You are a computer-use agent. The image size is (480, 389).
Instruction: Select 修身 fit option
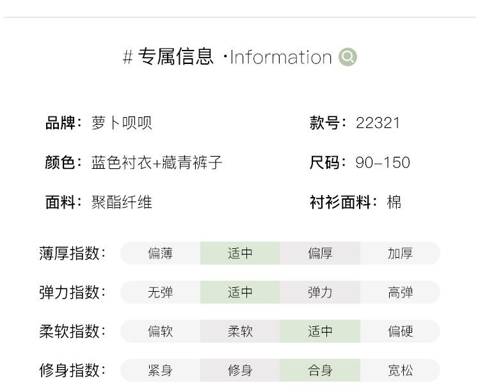(x=240, y=370)
